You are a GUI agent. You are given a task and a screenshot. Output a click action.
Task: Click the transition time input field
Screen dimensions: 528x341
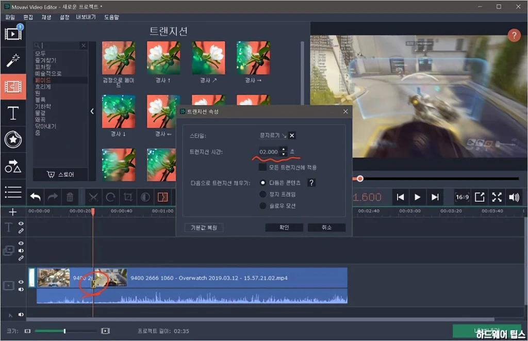[x=269, y=152]
